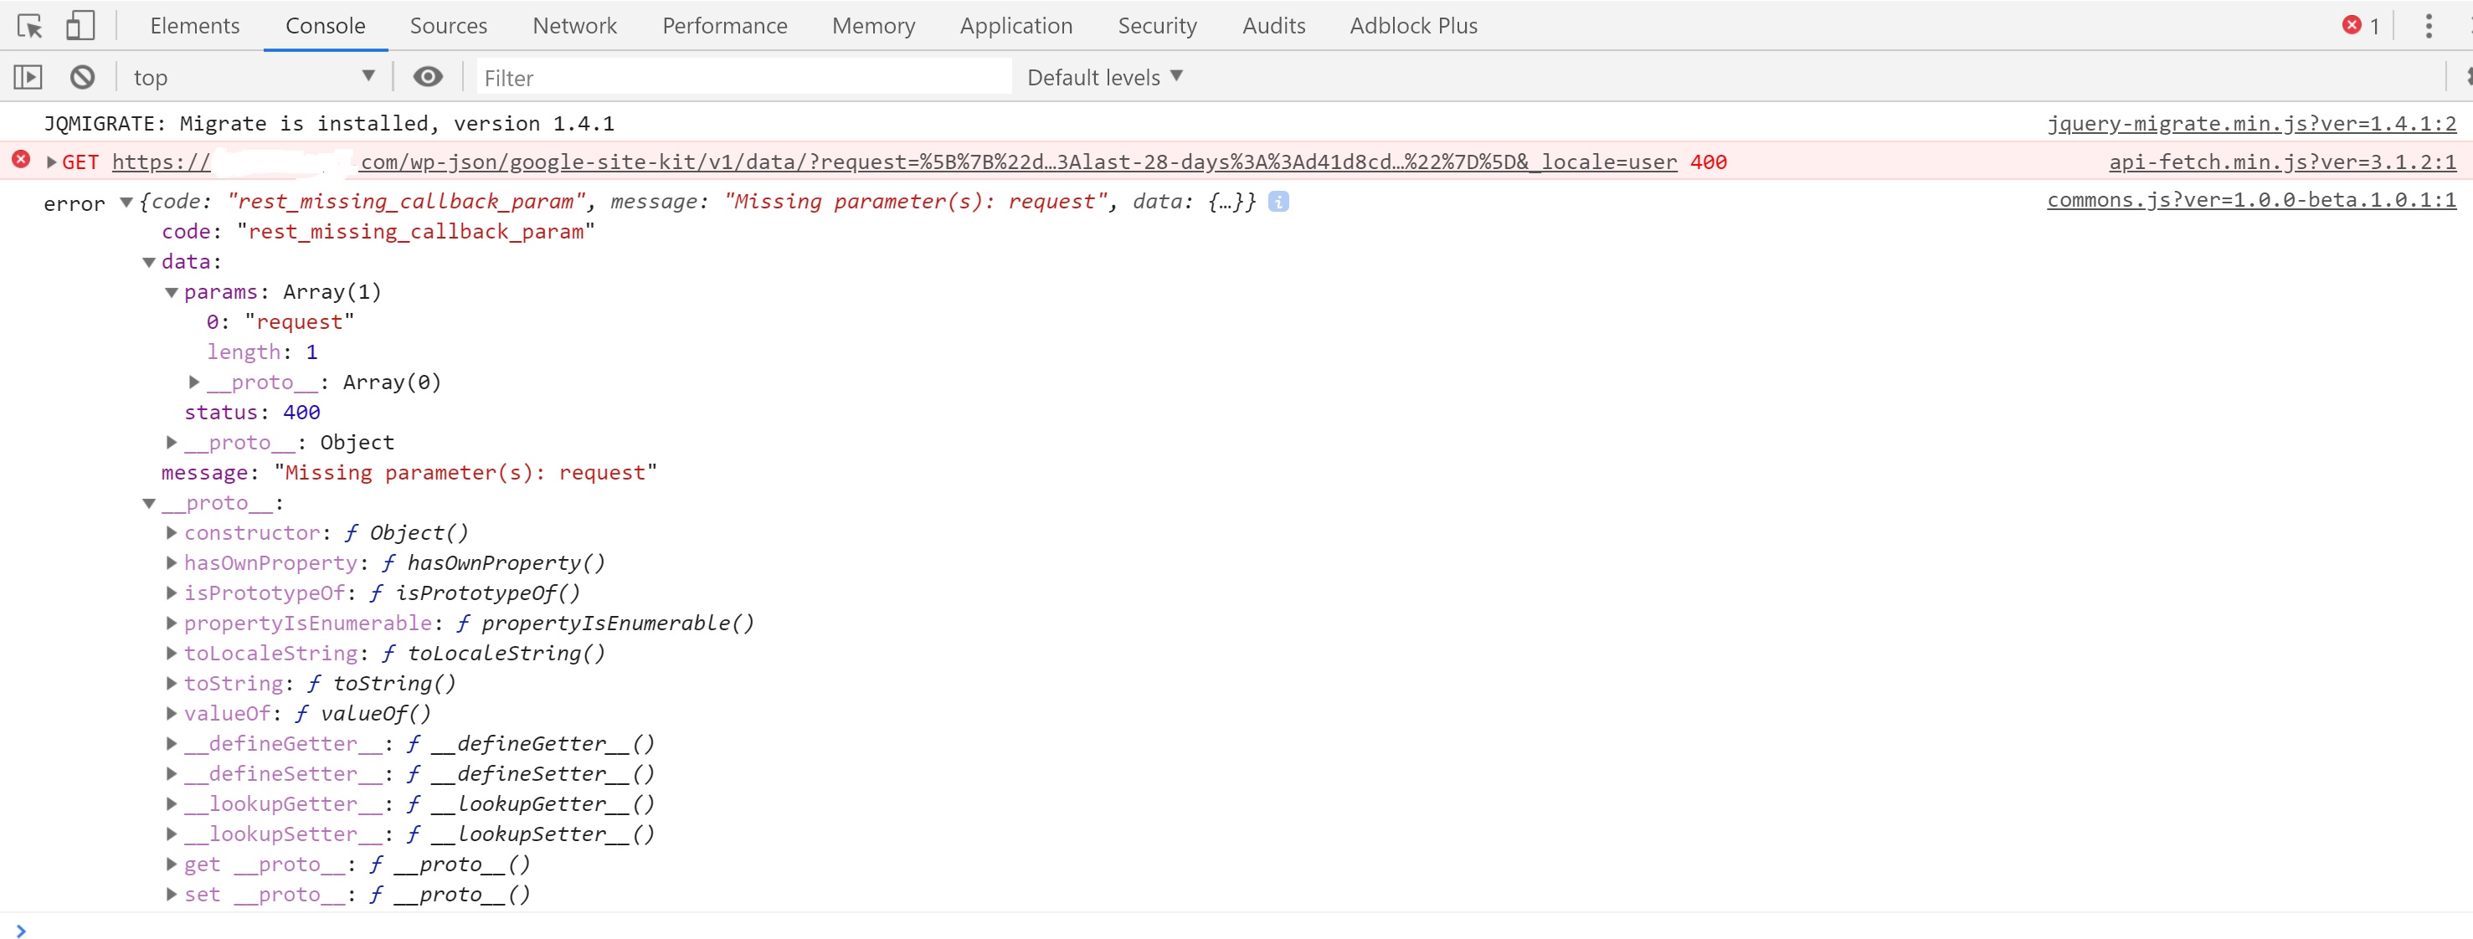
Task: Switch to the Network tab
Action: (574, 26)
